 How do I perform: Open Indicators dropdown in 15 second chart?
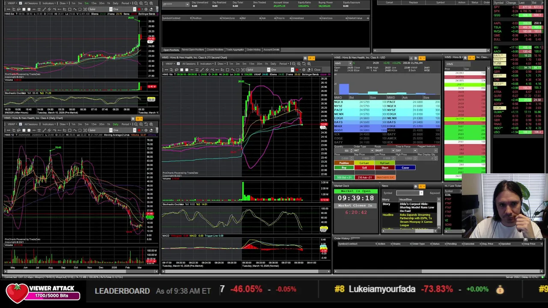207,64
